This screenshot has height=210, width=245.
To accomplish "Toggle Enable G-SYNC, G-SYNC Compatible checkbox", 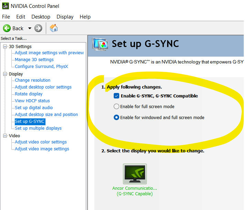I will point(116,96).
